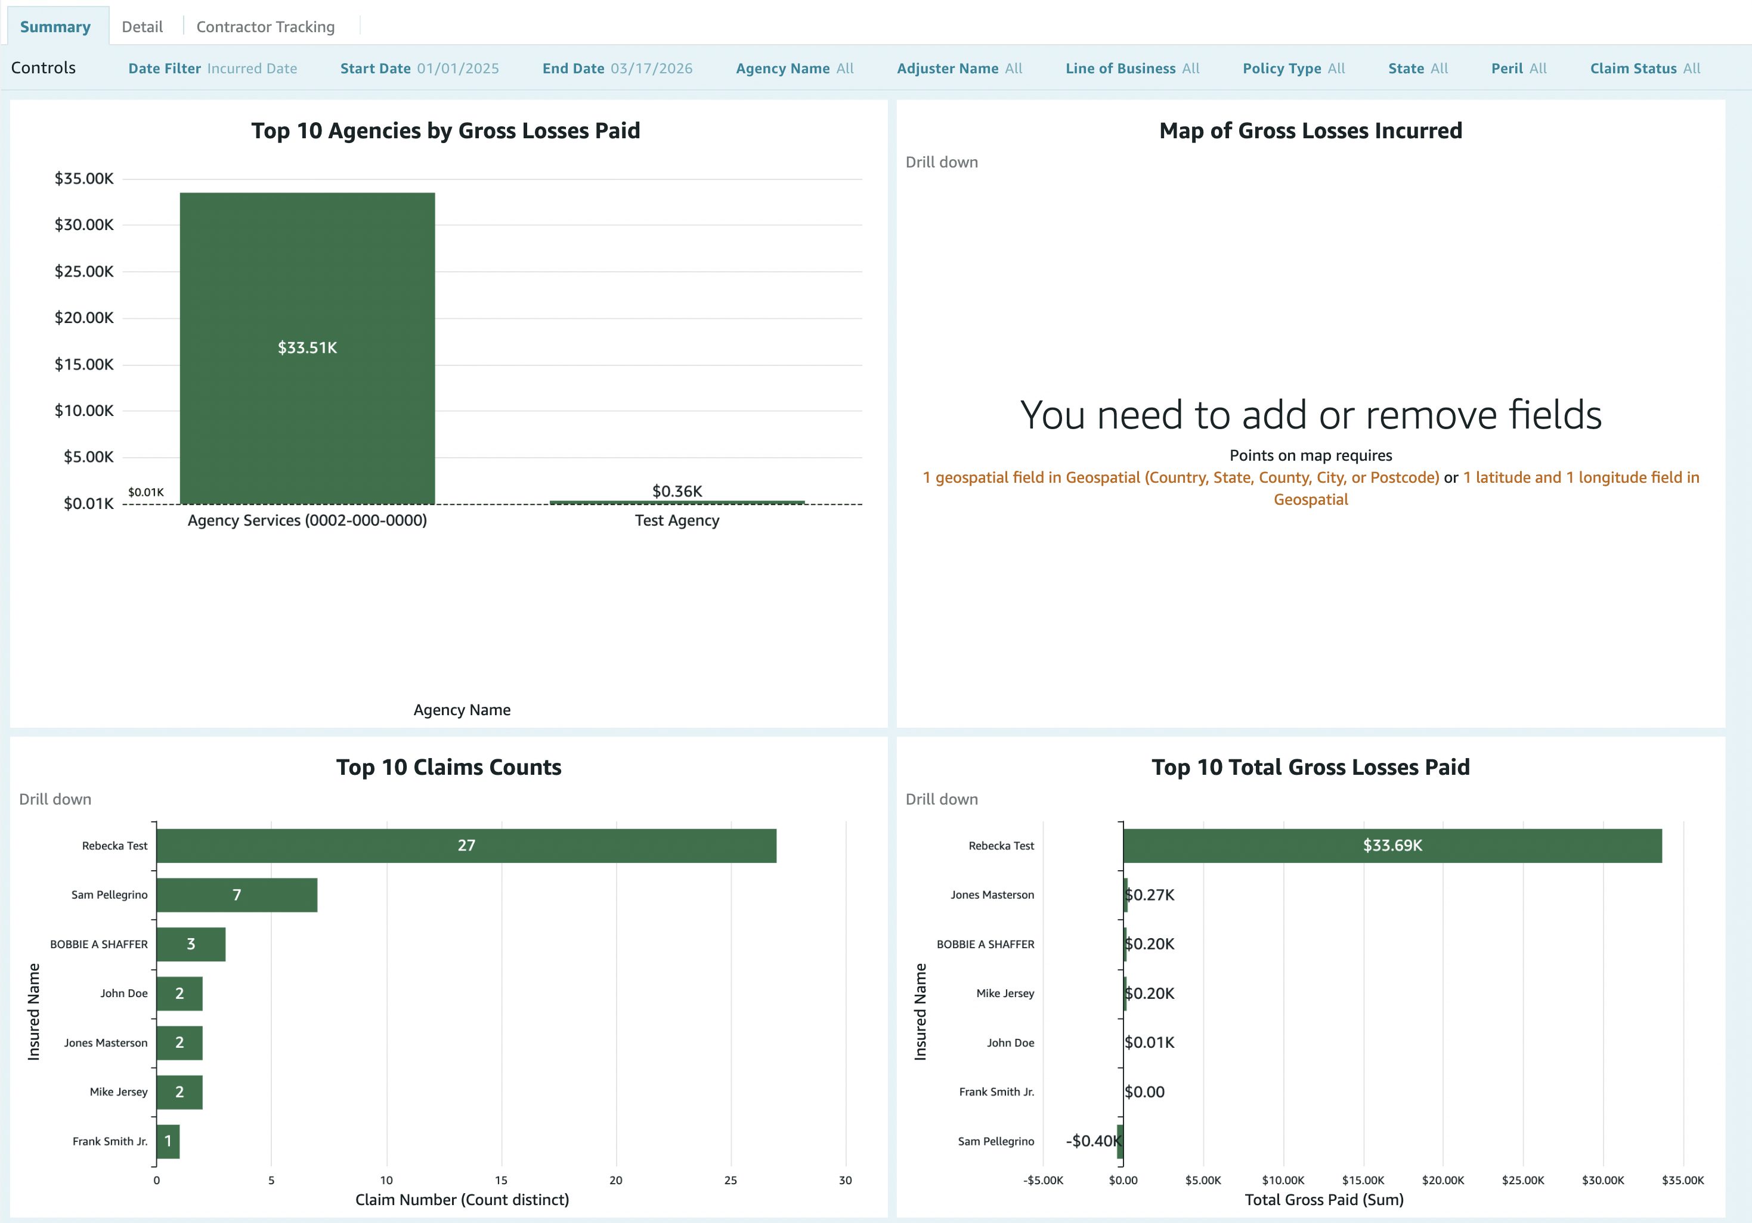Expand the Agency Name filter dropdown

(x=794, y=68)
